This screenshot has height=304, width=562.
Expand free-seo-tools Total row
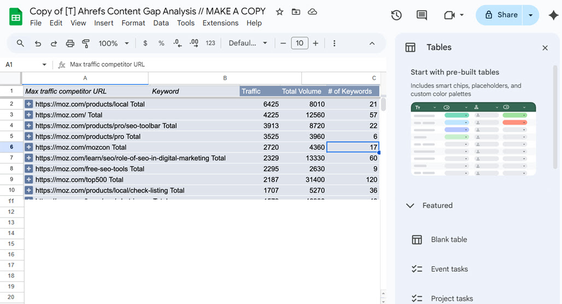[x=28, y=168]
